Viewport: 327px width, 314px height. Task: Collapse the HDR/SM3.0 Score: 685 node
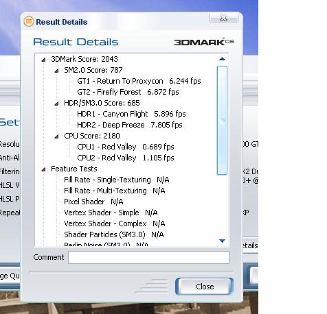(56, 104)
